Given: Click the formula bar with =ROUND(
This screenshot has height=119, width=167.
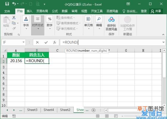Looking at the screenshot, I should [x=111, y=42].
